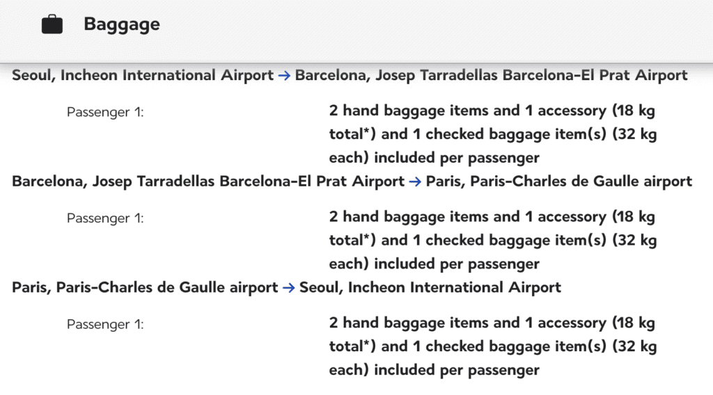Click Passenger 1 label under Paris–Seoul route

pos(105,325)
